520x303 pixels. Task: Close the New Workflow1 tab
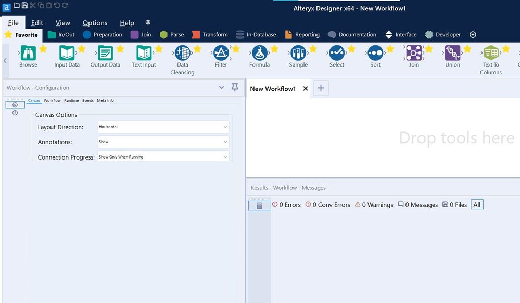(306, 89)
